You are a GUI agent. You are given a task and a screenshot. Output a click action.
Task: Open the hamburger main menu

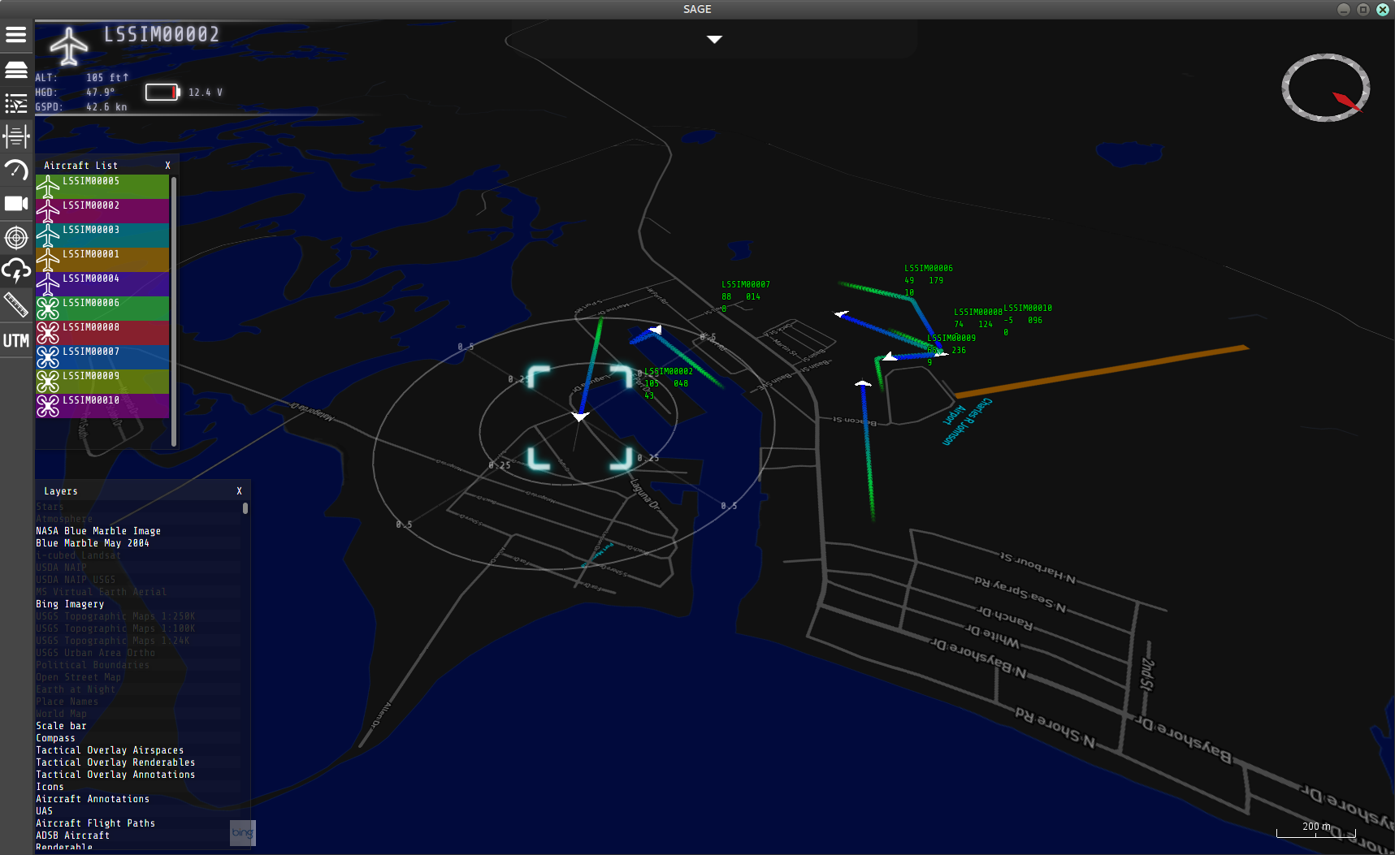(x=16, y=35)
